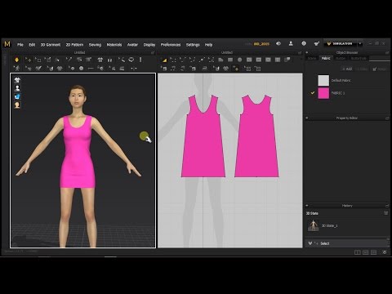Click the Add fabric button
This screenshot has height=294, width=392.
[347, 69]
